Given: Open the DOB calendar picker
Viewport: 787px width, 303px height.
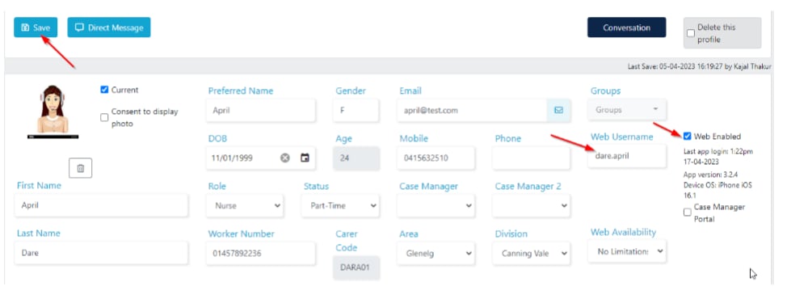Looking at the screenshot, I should pyautogui.click(x=305, y=158).
